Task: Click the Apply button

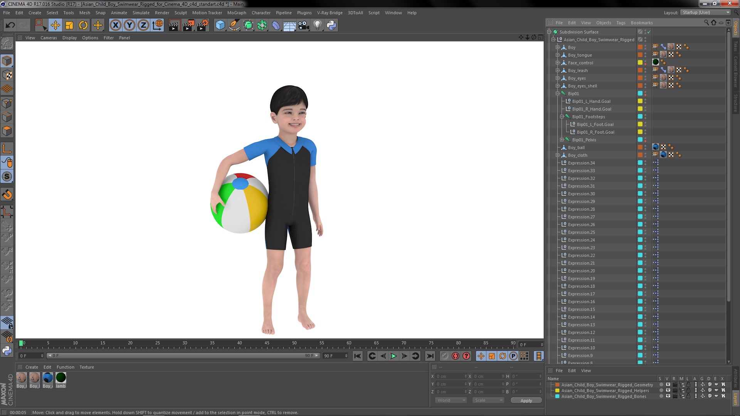Action: coord(526,401)
